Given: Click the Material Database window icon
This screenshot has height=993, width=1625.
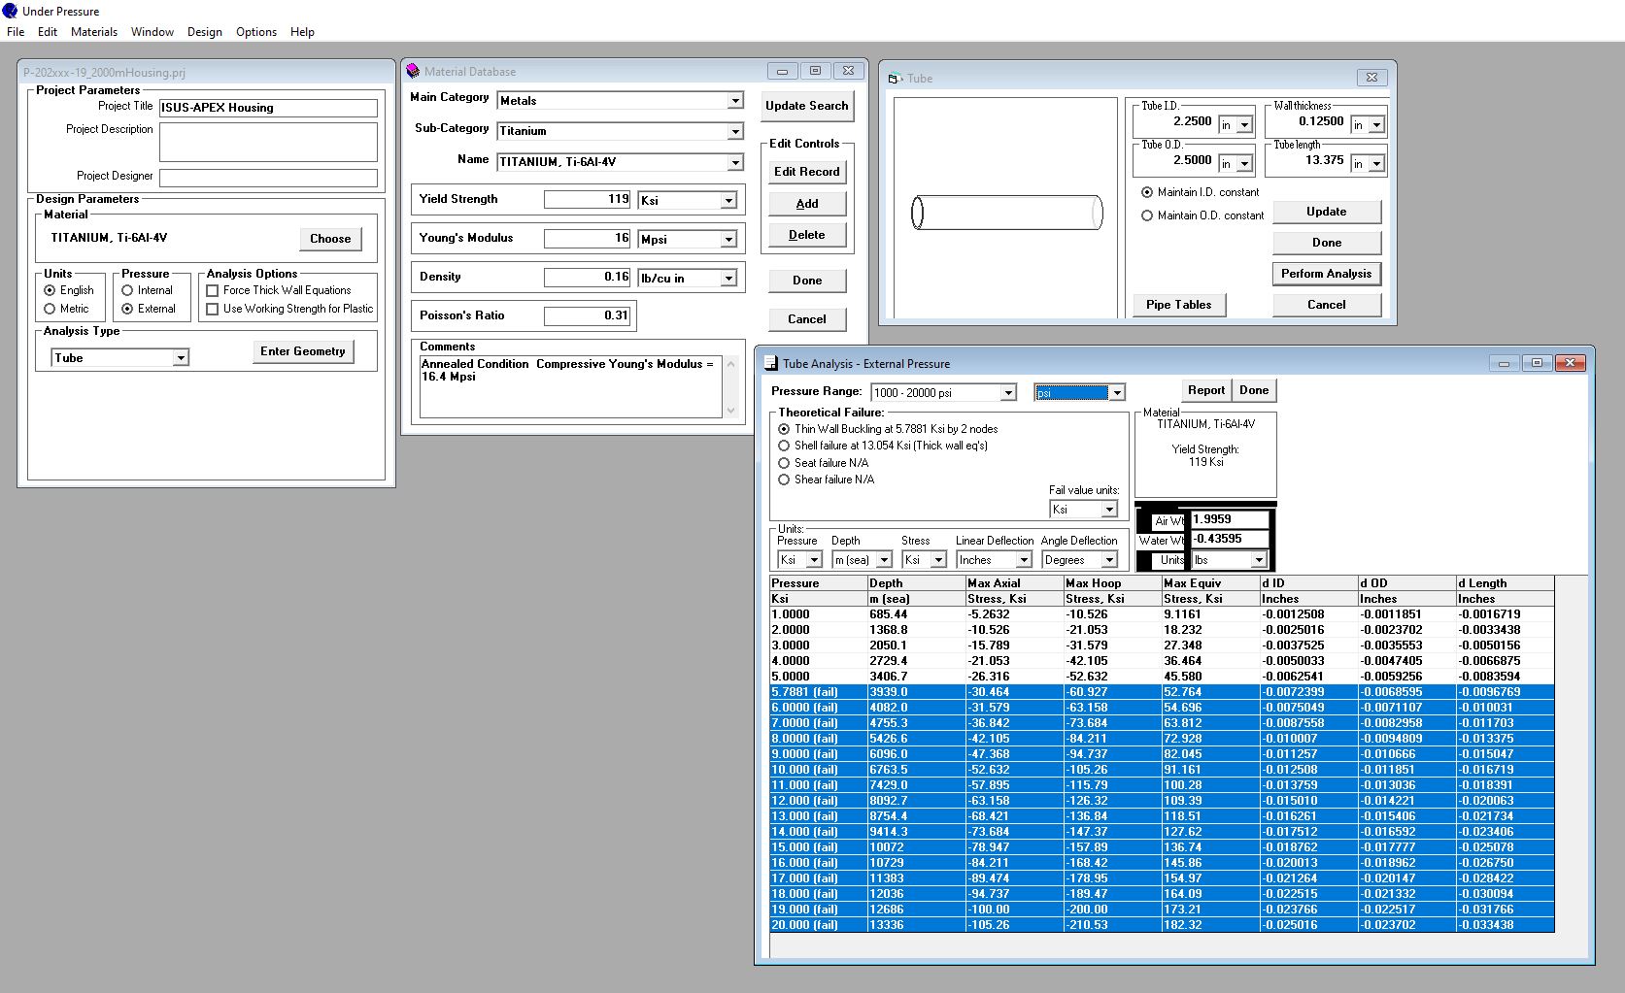Looking at the screenshot, I should pyautogui.click(x=413, y=71).
